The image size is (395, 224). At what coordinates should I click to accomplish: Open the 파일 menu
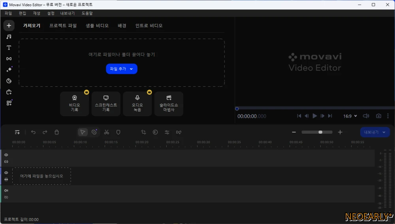(x=8, y=13)
